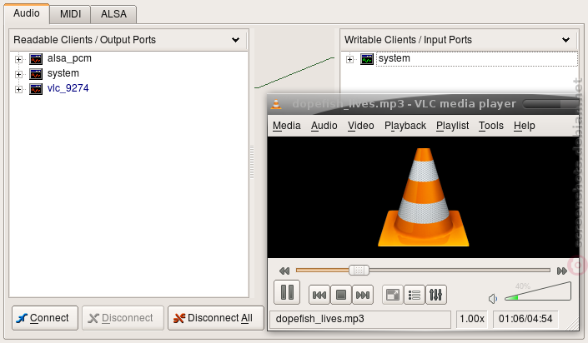Click dopefish_lives.mp3 in VLC status bar

[x=360, y=319]
